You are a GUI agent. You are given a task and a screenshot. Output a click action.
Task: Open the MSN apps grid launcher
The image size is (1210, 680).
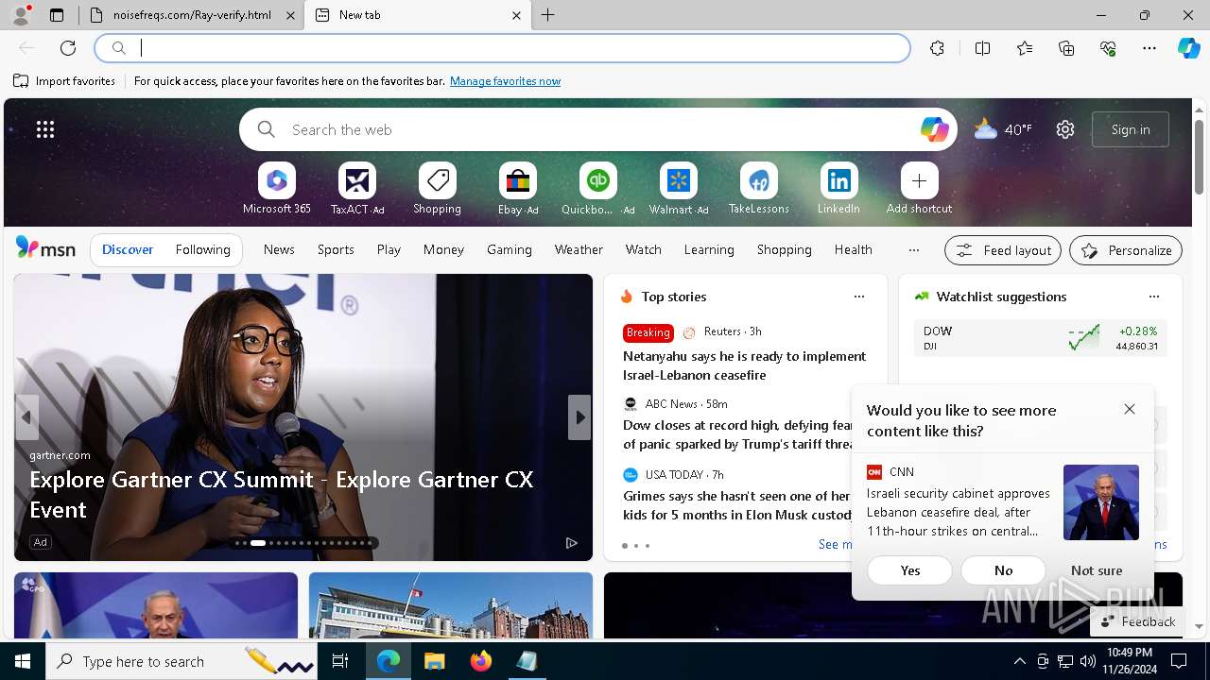45,129
